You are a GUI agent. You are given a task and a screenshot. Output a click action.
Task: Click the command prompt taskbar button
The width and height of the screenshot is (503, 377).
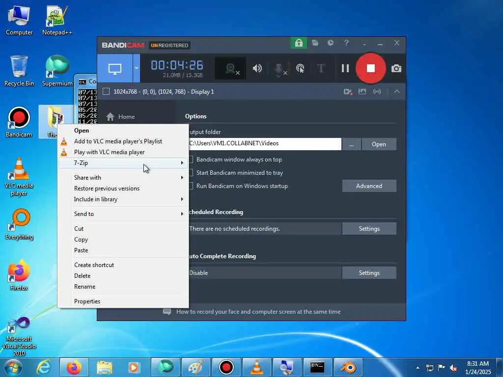click(317, 367)
